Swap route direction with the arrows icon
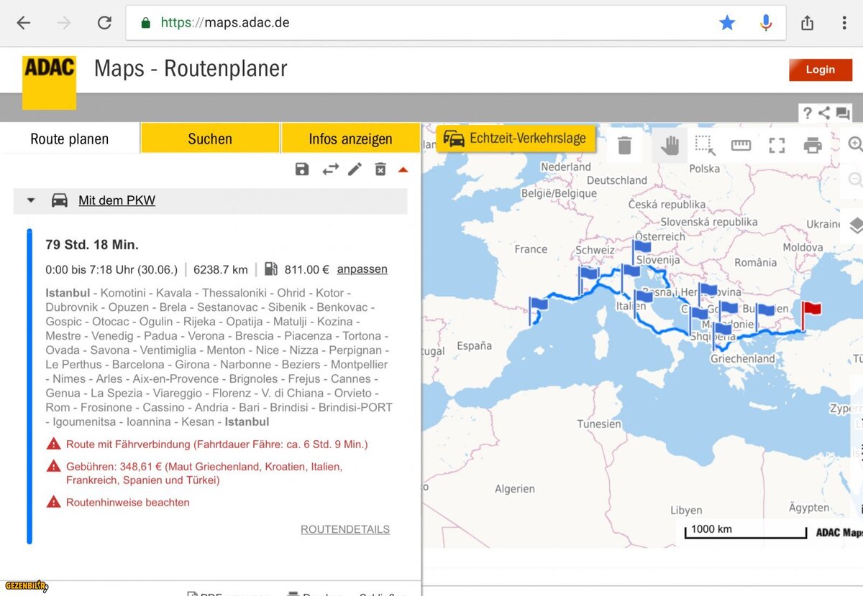 click(x=330, y=169)
